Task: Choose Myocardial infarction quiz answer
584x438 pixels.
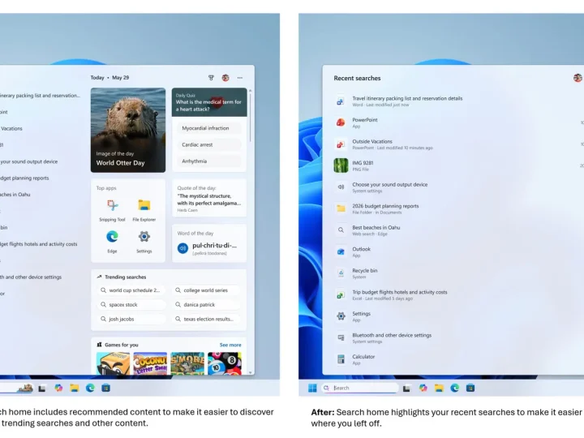Action: [x=209, y=128]
